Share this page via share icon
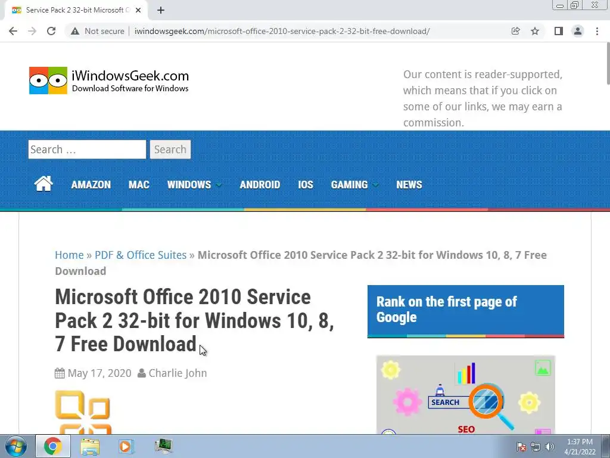 pyautogui.click(x=515, y=31)
